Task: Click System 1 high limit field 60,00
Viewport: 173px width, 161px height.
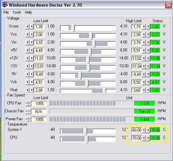Action: click(x=137, y=130)
